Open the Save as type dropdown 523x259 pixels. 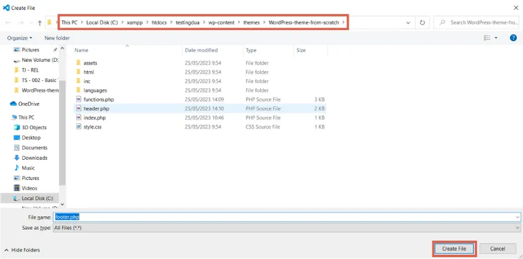tap(287, 228)
